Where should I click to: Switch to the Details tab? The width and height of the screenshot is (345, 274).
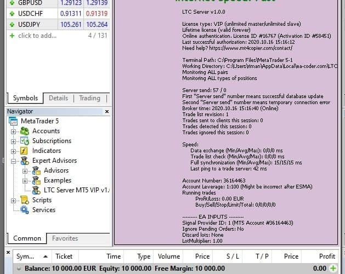pyautogui.click(x=58, y=98)
